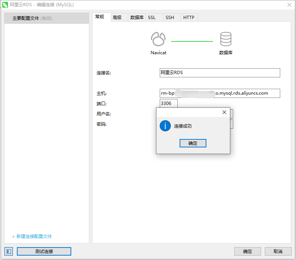Viewport: 296px width, 260px height.
Task: Click + 新建连接配置文件 link
Action: [32, 237]
